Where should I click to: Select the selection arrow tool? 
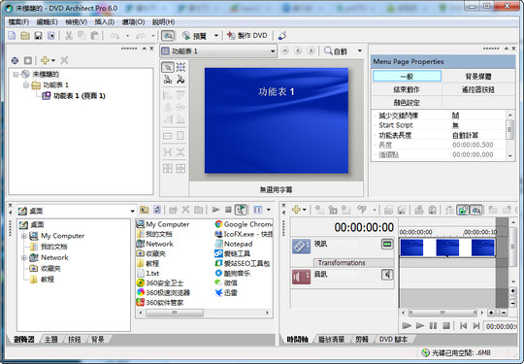(168, 68)
